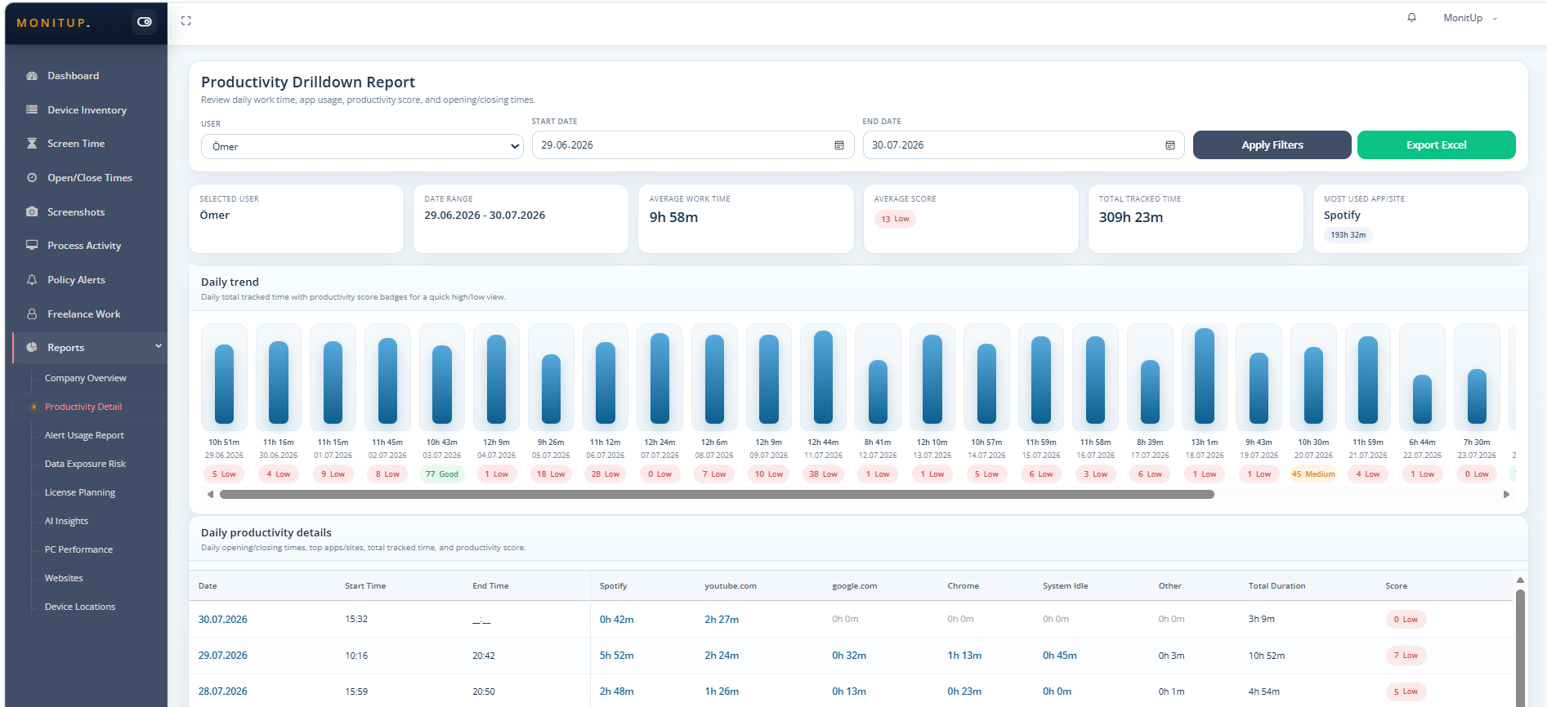The image size is (1547, 707).
Task: Click the 18.07.2026 bar showing 13h 1m
Action: (x=1205, y=376)
